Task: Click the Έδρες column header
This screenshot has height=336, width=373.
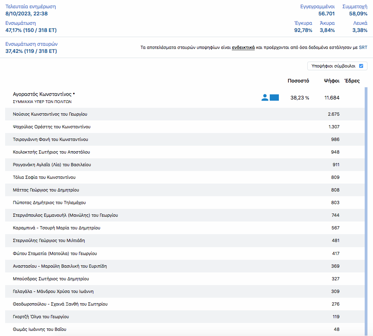Action: (x=352, y=81)
